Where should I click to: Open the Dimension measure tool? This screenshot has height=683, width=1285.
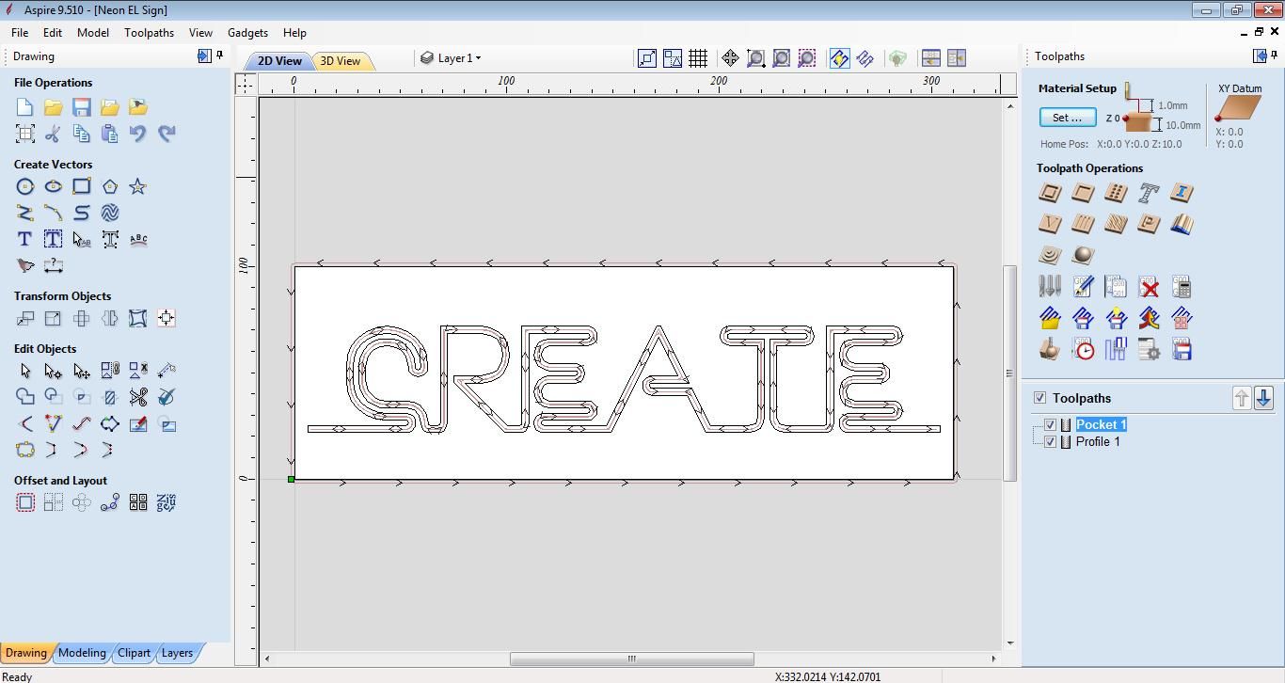[x=53, y=266]
